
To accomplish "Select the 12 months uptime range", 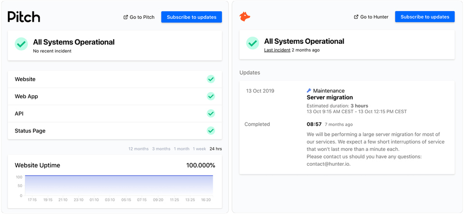I will [138, 149].
